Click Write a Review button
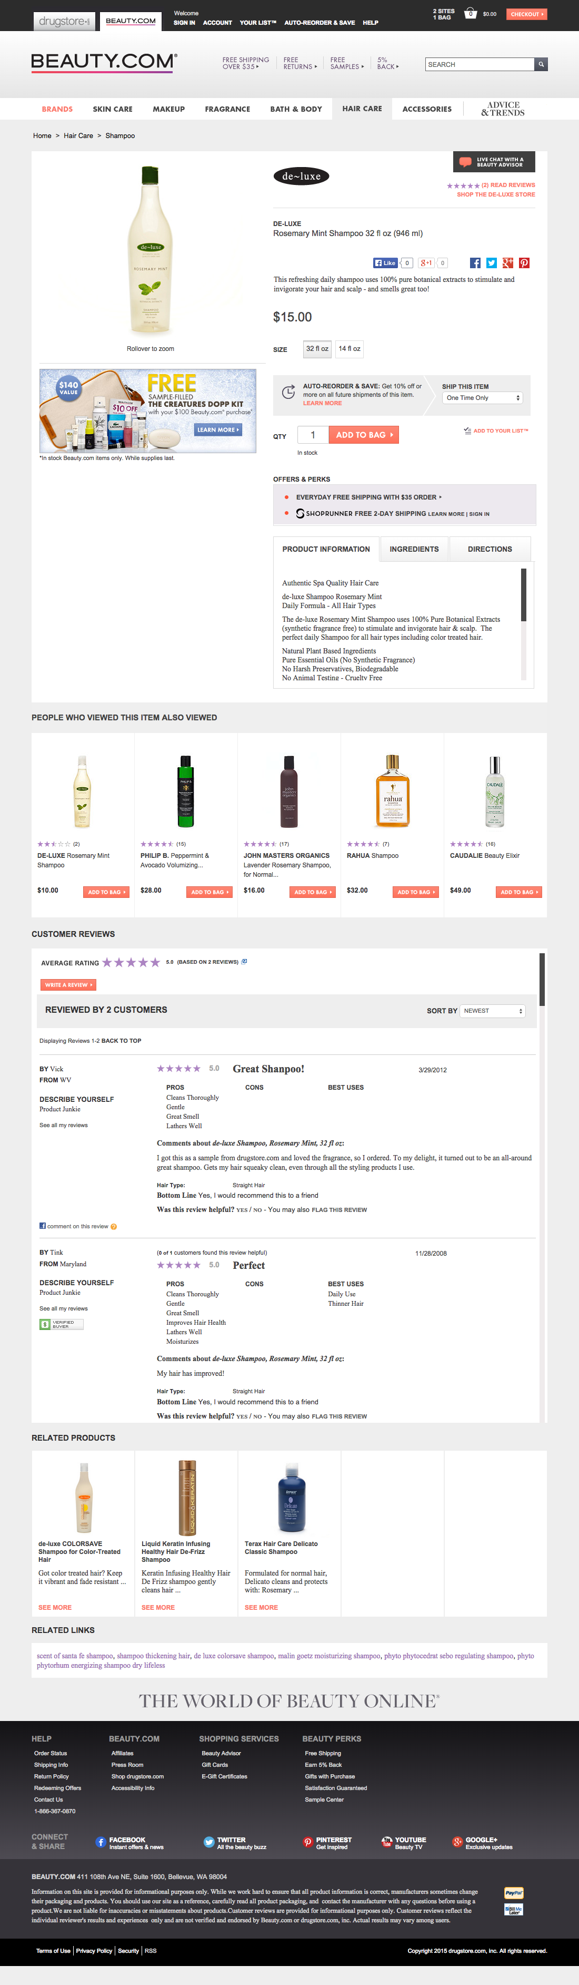The width and height of the screenshot is (579, 1985). pos(68,985)
